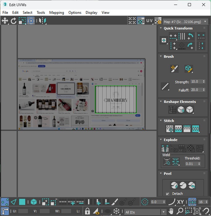Collapse the Reshape Elements rollout

coord(161,101)
